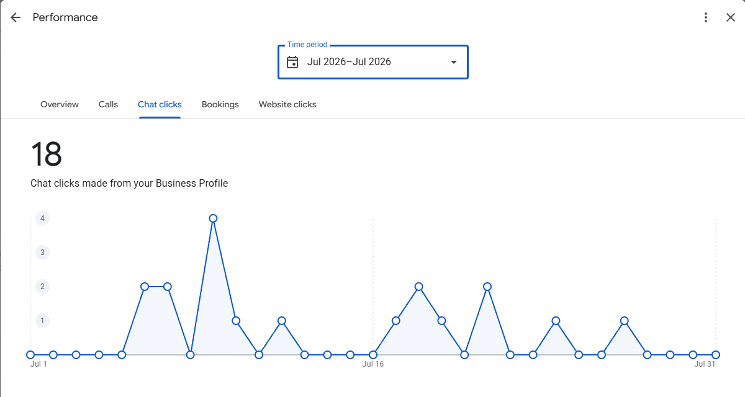Click the y-axis label '2'

click(x=42, y=287)
